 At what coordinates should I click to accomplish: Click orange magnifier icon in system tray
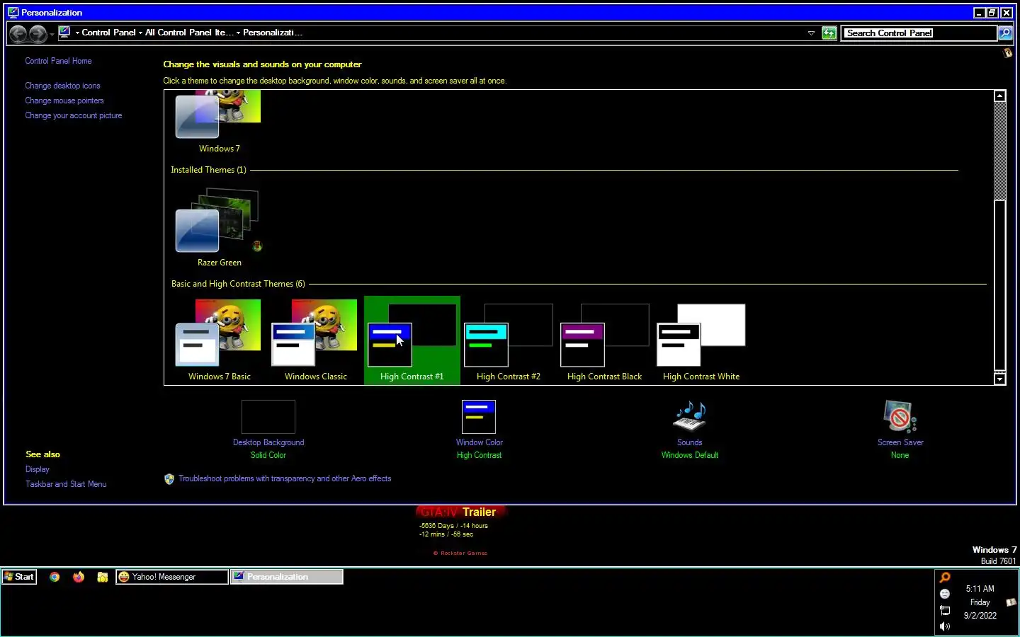tap(944, 578)
